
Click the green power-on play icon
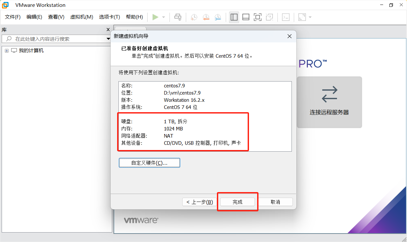155,17
